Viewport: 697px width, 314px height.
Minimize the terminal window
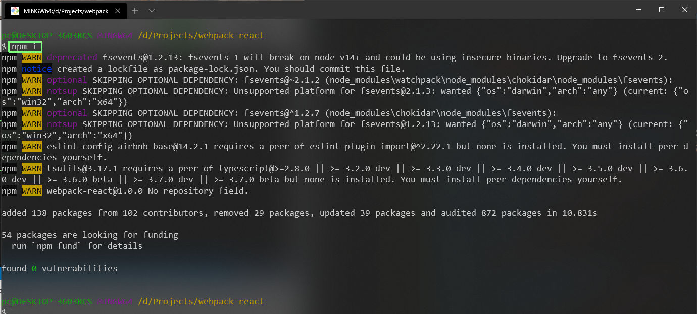pyautogui.click(x=638, y=10)
